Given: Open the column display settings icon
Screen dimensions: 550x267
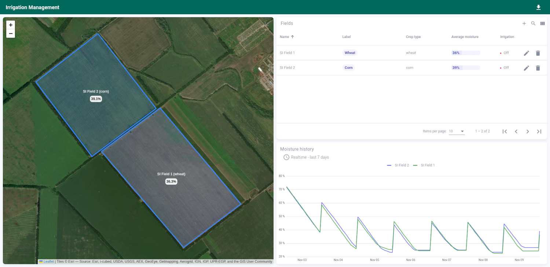Looking at the screenshot, I should tap(542, 23).
